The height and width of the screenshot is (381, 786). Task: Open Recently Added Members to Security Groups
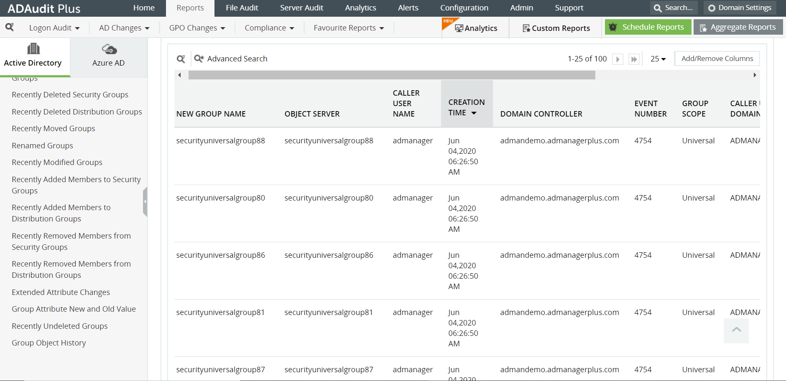point(76,185)
